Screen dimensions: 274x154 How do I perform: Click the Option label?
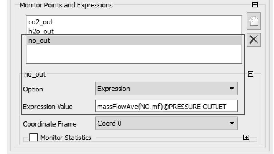click(x=33, y=89)
